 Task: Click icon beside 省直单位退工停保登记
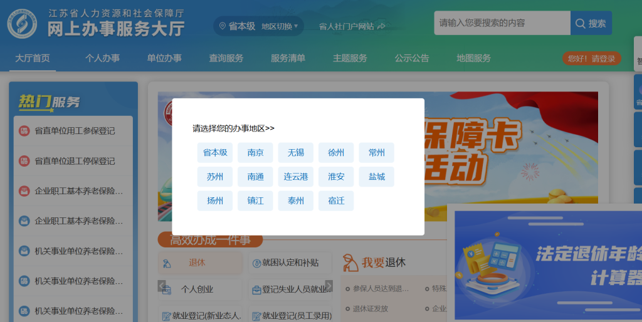click(24, 161)
